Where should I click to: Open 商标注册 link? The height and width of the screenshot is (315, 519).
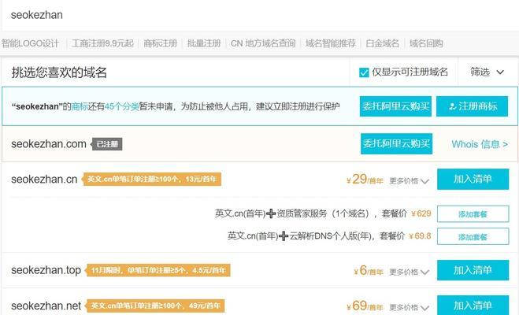(160, 43)
